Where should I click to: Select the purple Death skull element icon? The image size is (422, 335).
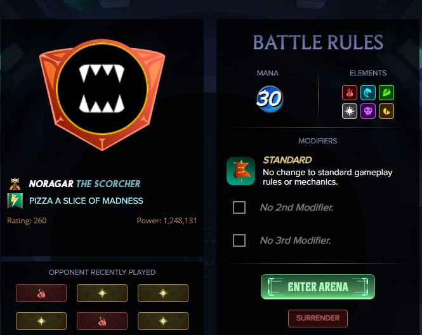368,111
